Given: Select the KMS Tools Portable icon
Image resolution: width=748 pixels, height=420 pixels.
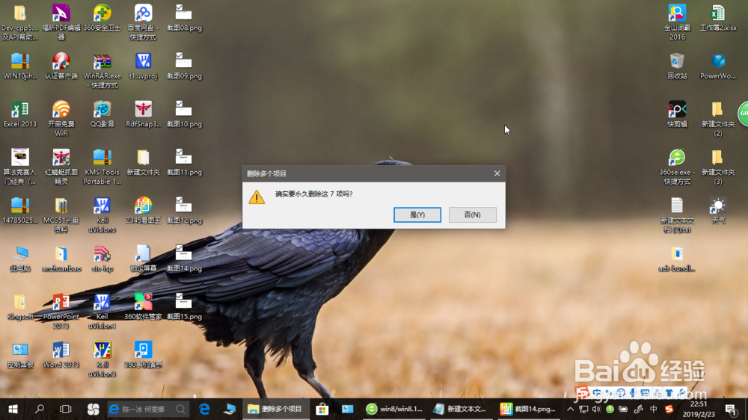Looking at the screenshot, I should 102,167.
